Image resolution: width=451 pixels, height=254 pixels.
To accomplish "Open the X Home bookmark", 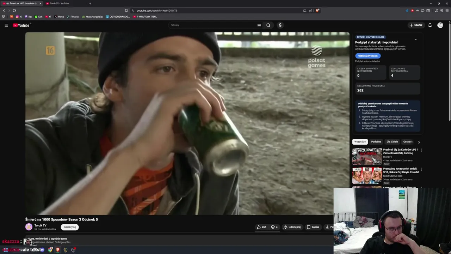I will (59, 17).
